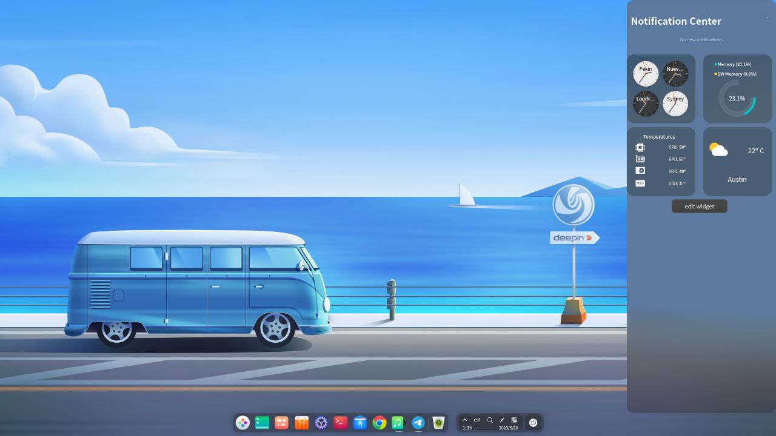This screenshot has height=436, width=776.
Task: Click the CPU: 50° reading
Action: pos(677,147)
